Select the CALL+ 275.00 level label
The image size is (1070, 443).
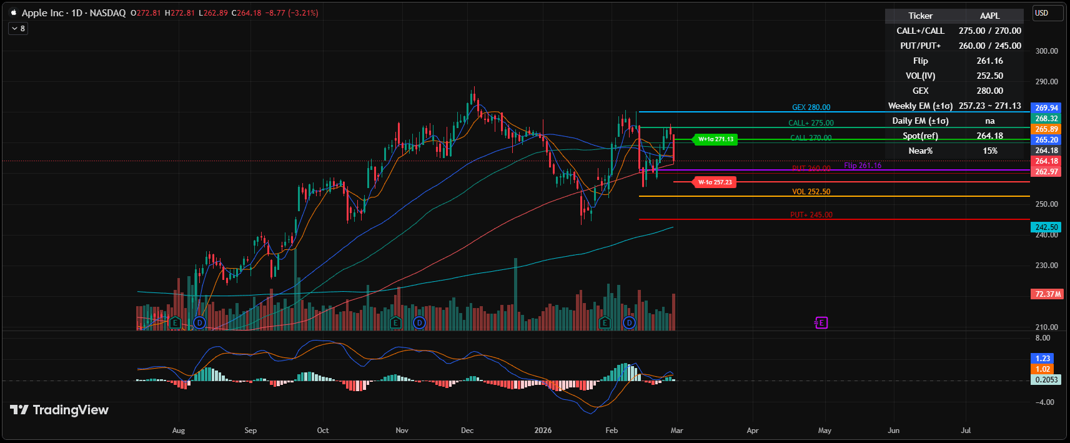pyautogui.click(x=811, y=123)
